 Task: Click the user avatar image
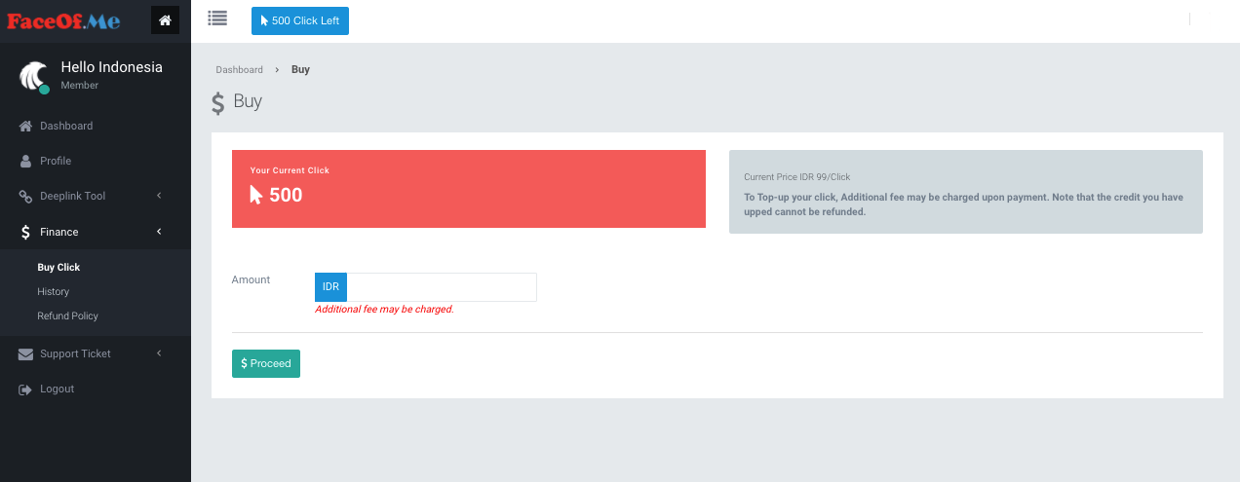pos(33,76)
